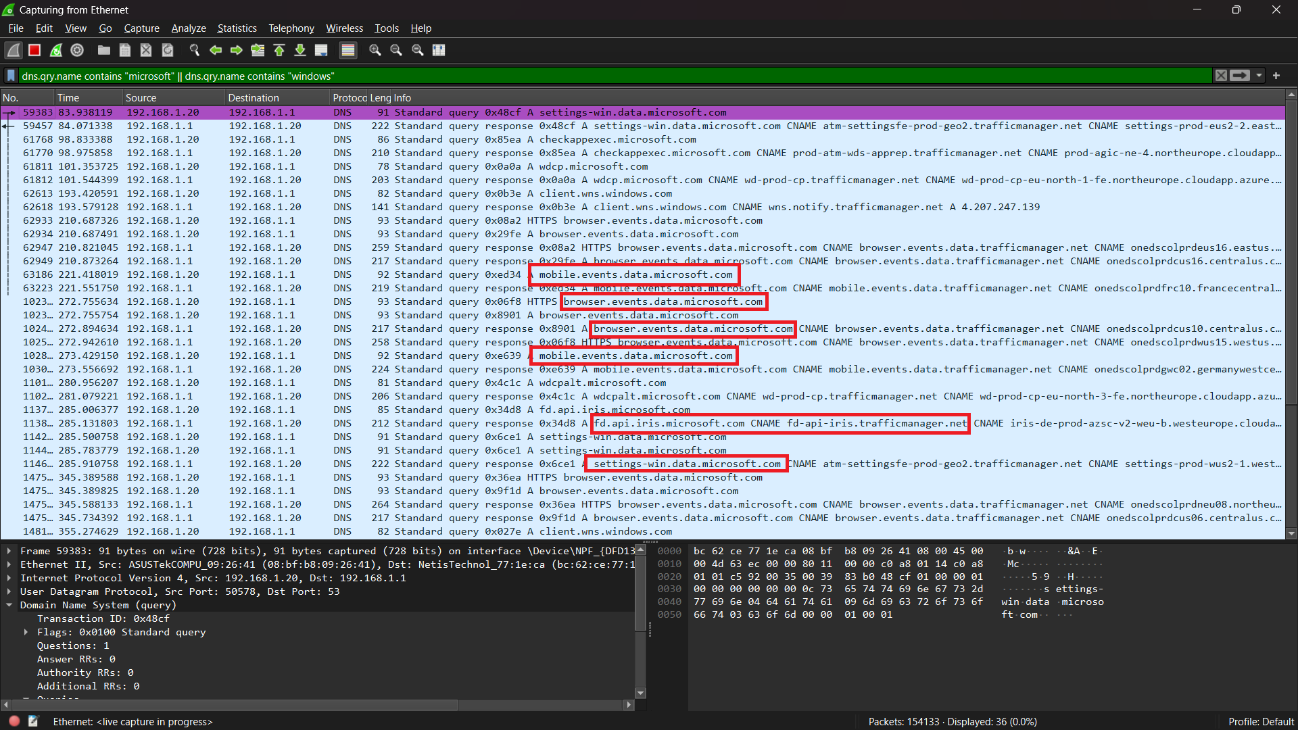Open the display filter history dropdown
The width and height of the screenshot is (1298, 730).
[x=1259, y=76]
